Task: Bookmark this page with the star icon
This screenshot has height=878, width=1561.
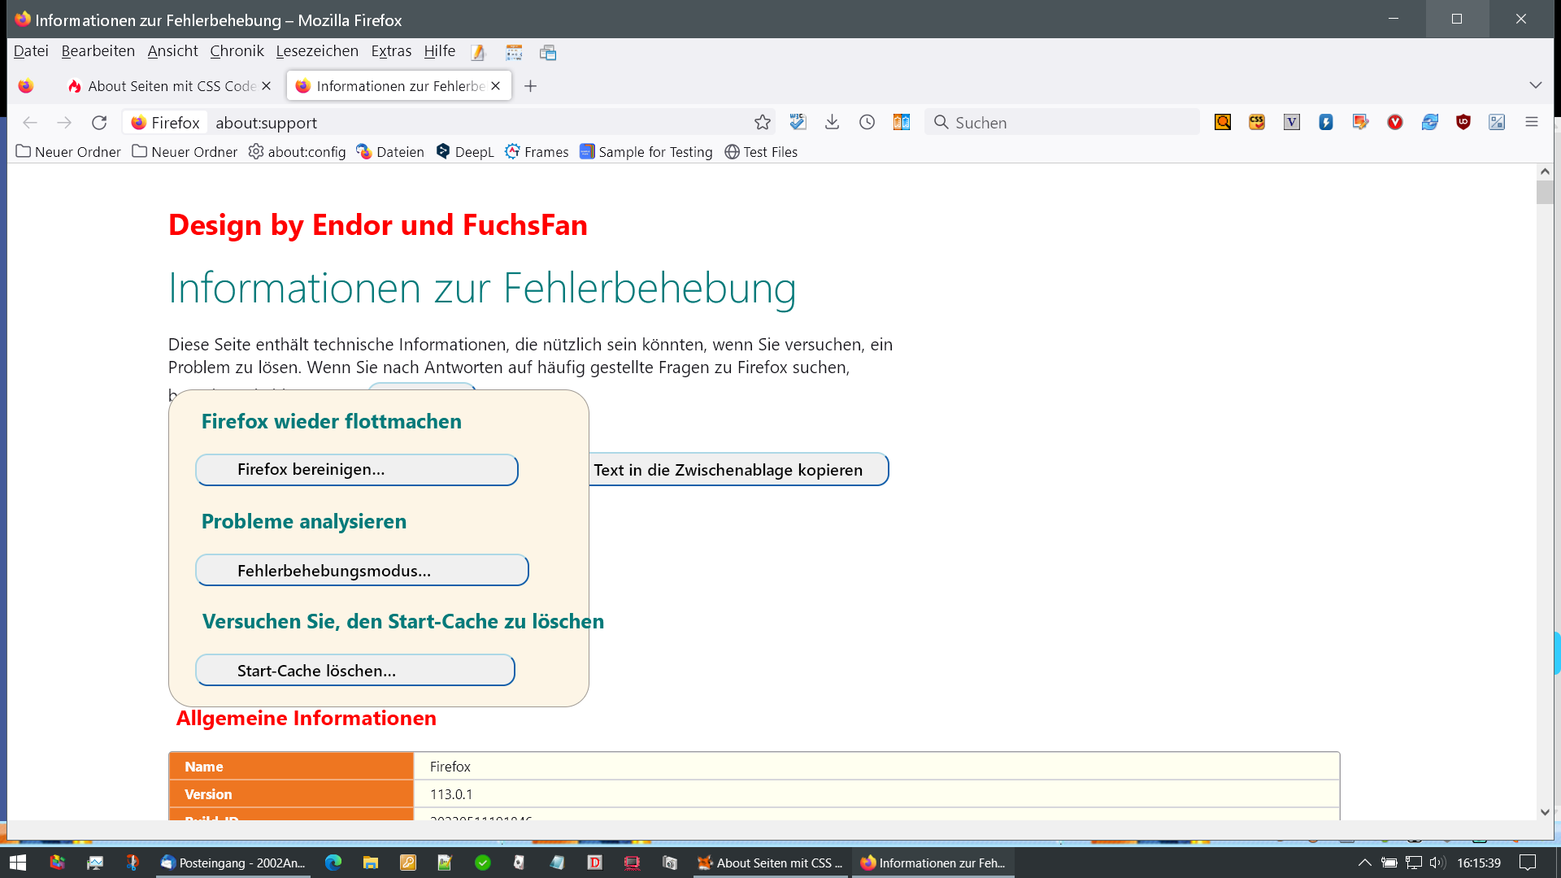Action: point(762,123)
